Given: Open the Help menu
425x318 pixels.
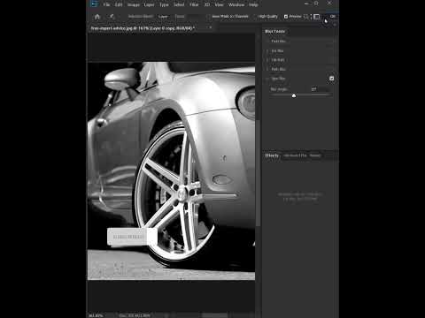Looking at the screenshot, I should 253,4.
